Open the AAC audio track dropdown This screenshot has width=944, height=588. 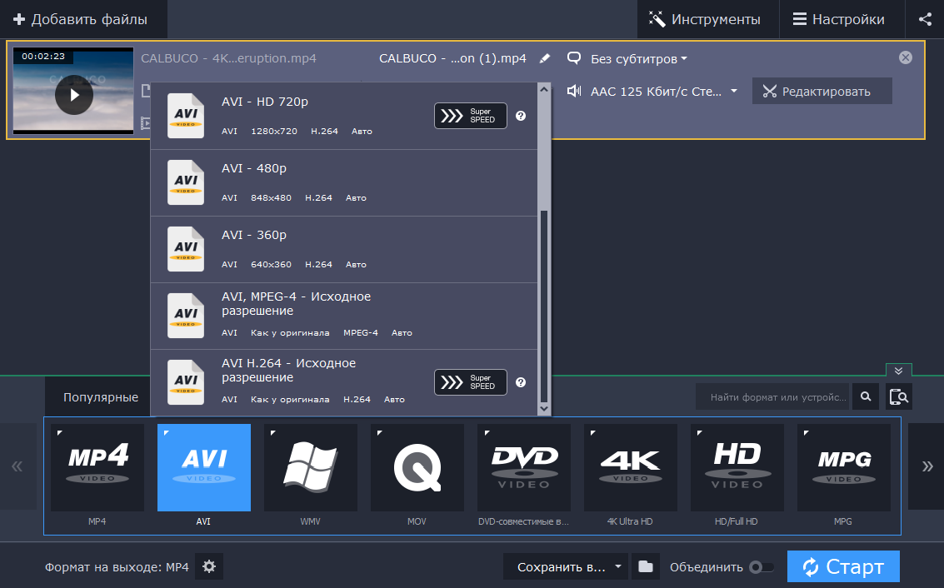663,92
